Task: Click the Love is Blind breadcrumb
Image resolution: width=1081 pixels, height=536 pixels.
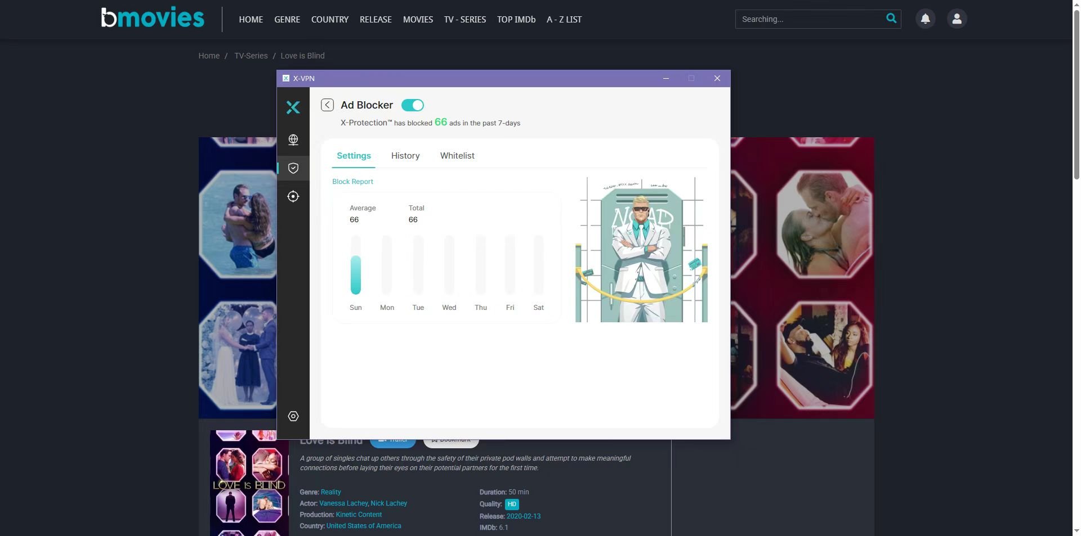Action: 302,56
